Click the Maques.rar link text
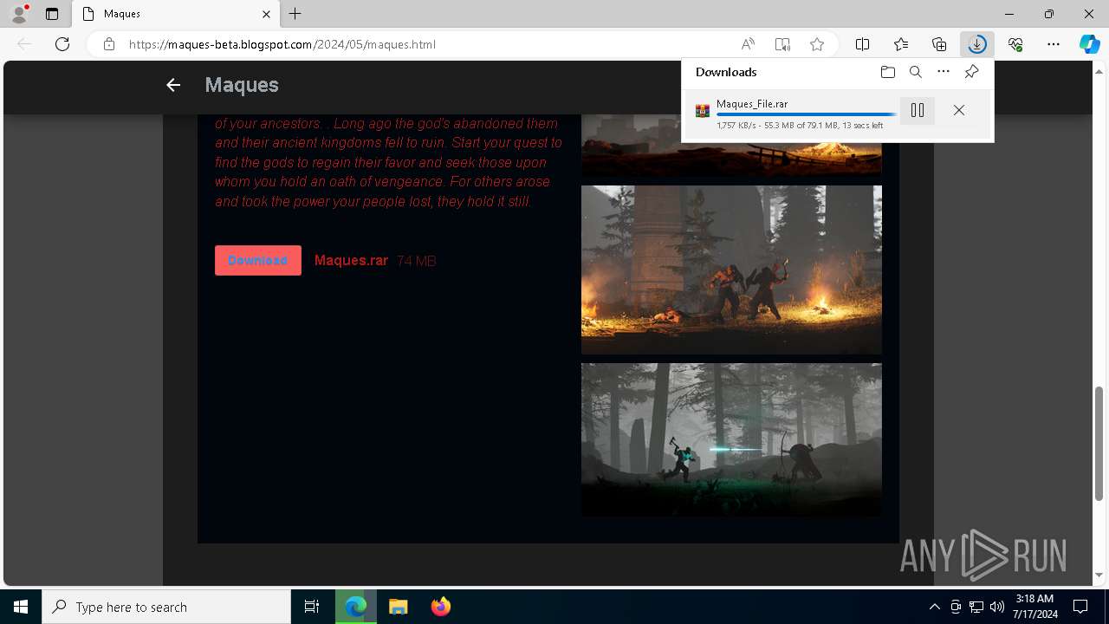Viewport: 1109px width, 624px height. pos(351,260)
